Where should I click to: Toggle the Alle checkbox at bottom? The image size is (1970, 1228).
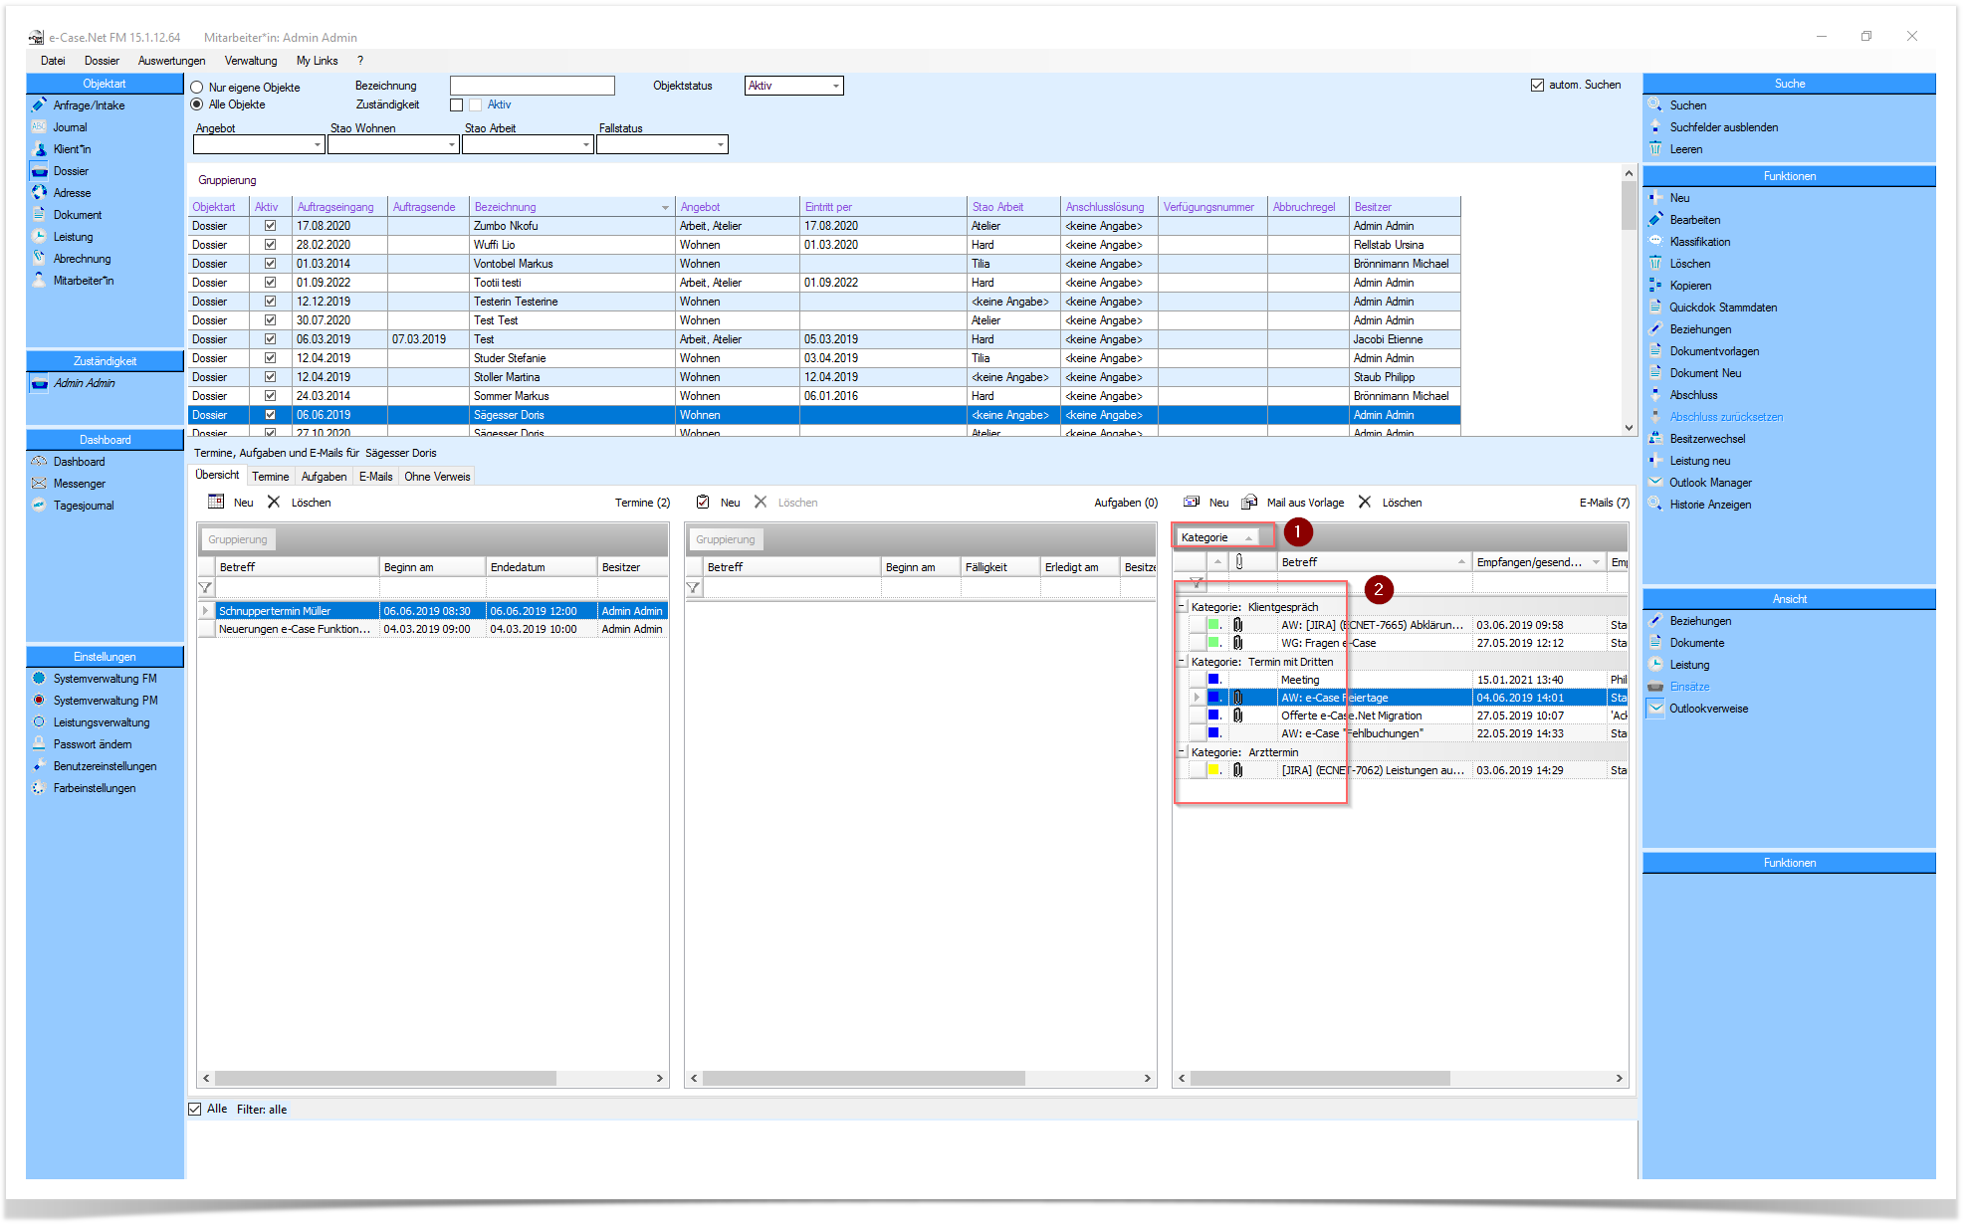tap(195, 1109)
